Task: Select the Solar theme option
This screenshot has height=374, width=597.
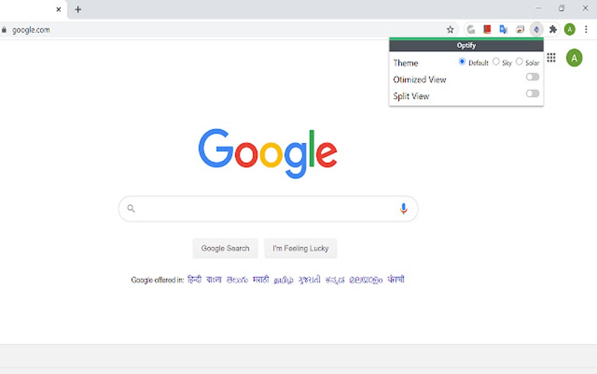Action: pos(519,62)
